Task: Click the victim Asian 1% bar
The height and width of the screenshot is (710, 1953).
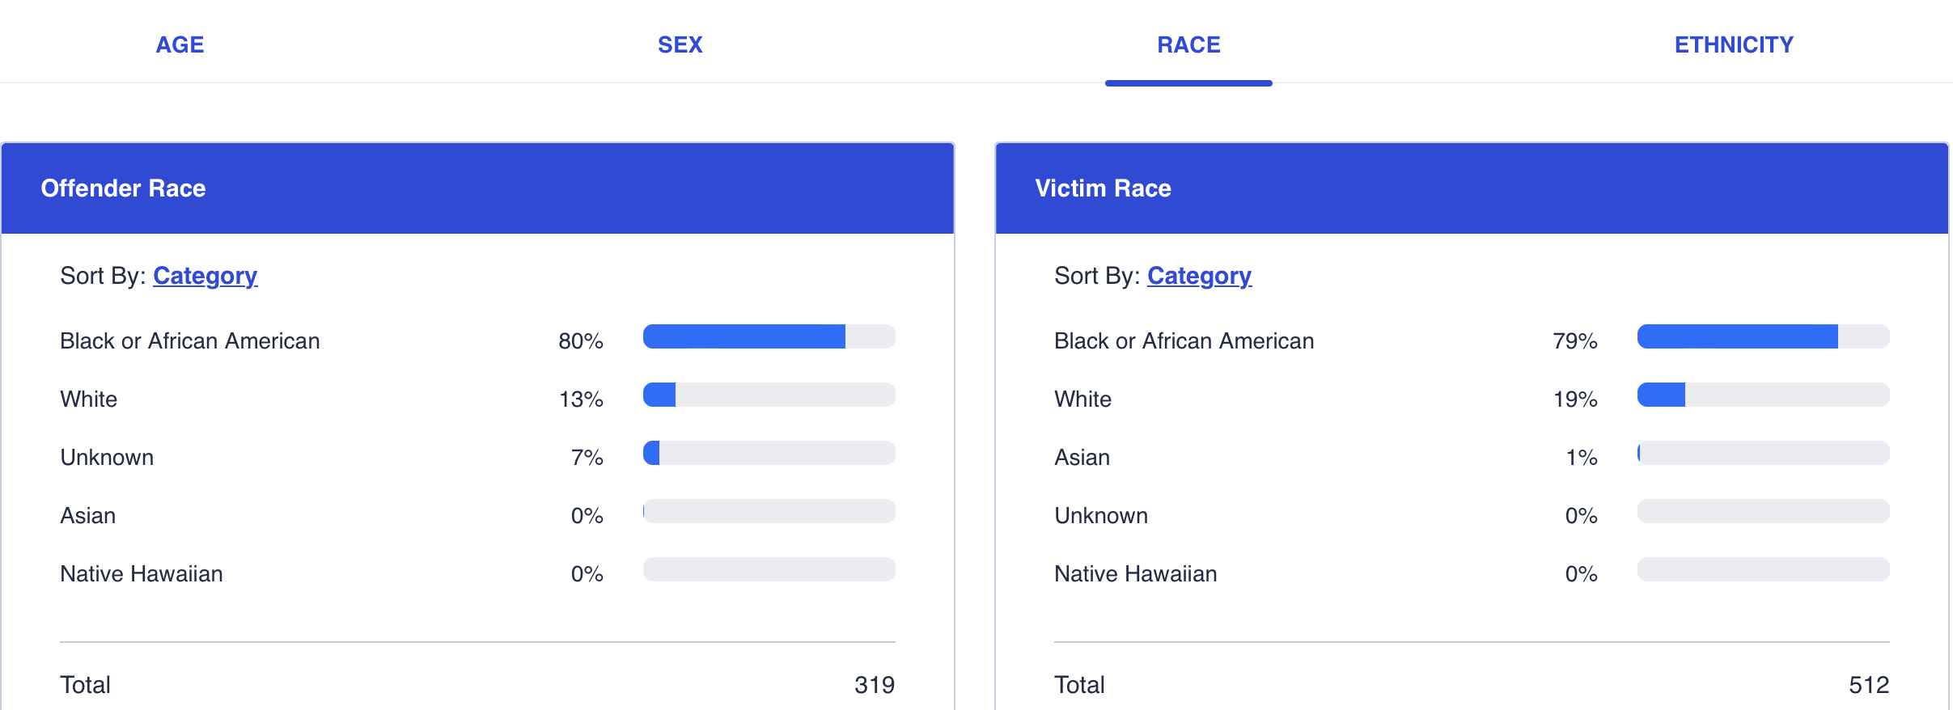Action: 1763,453
